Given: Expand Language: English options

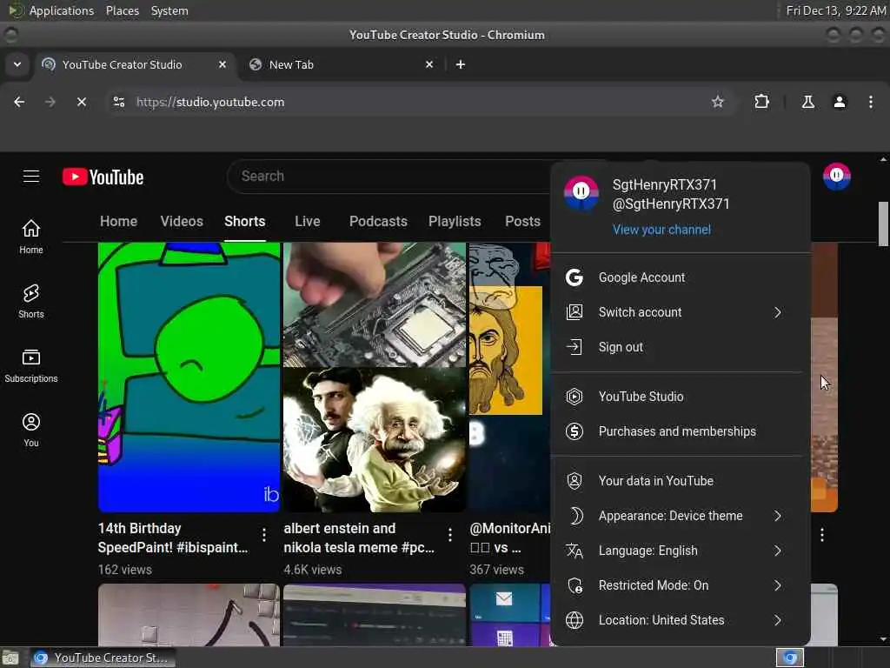Looking at the screenshot, I should tap(680, 551).
